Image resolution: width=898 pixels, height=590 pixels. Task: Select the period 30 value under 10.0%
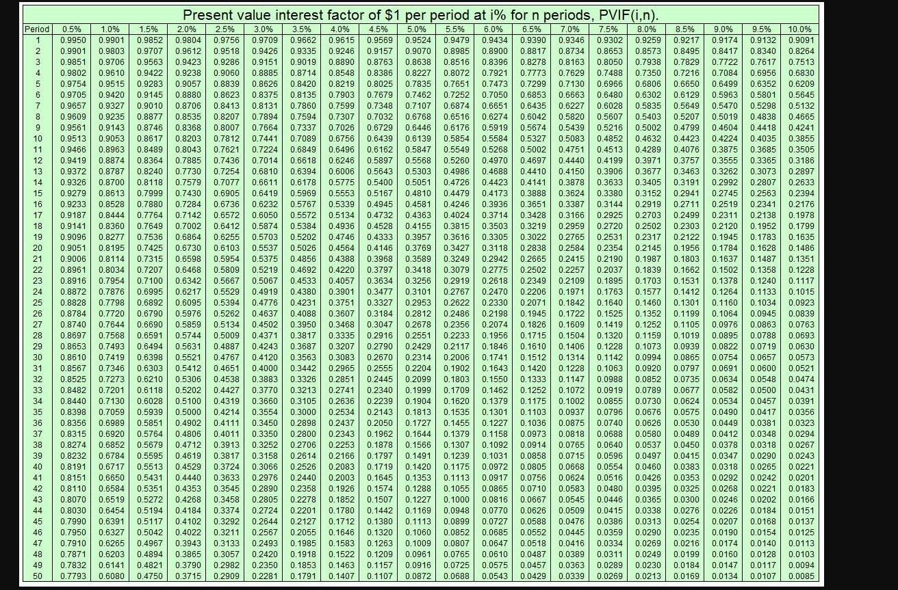(x=801, y=358)
